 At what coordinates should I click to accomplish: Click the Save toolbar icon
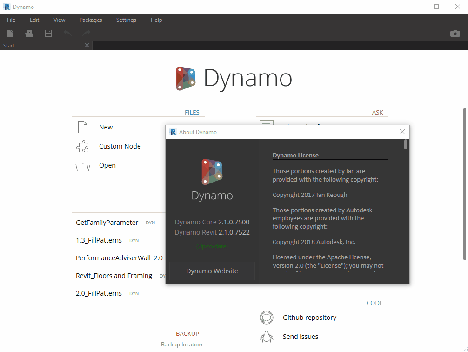(x=48, y=33)
